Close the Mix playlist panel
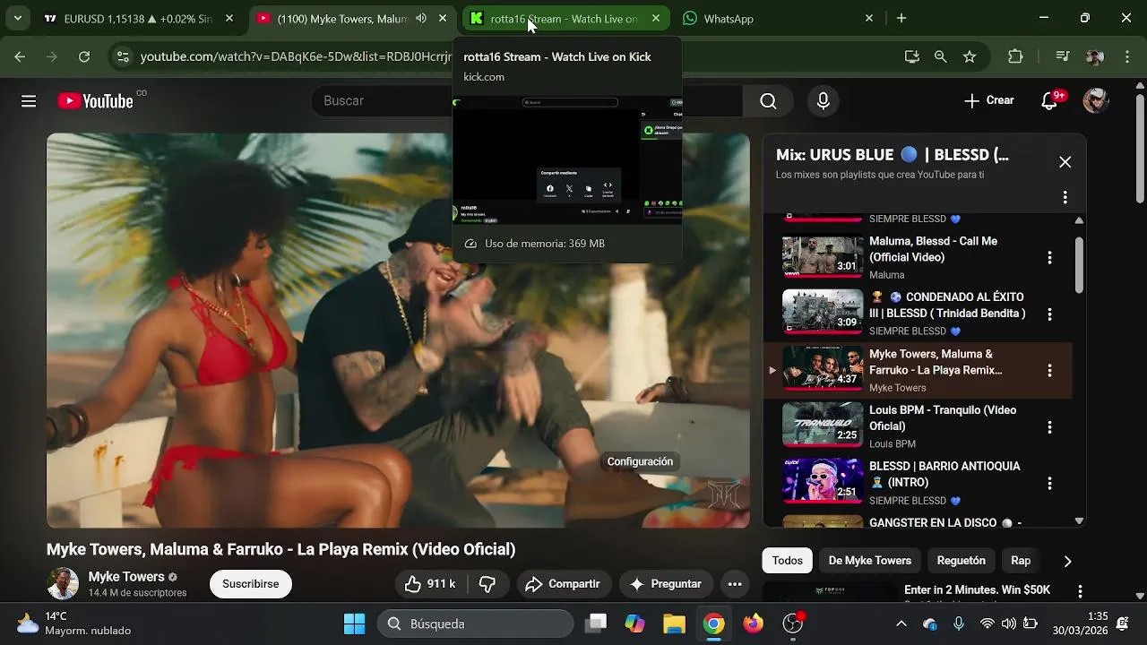This screenshot has width=1147, height=645. [x=1065, y=162]
